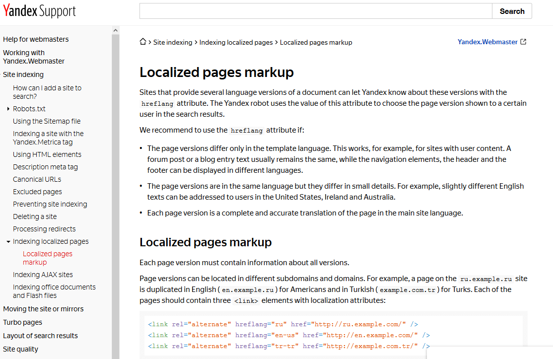553x359 pixels.
Task: Select Site indexing in the sidebar
Action: pos(23,74)
